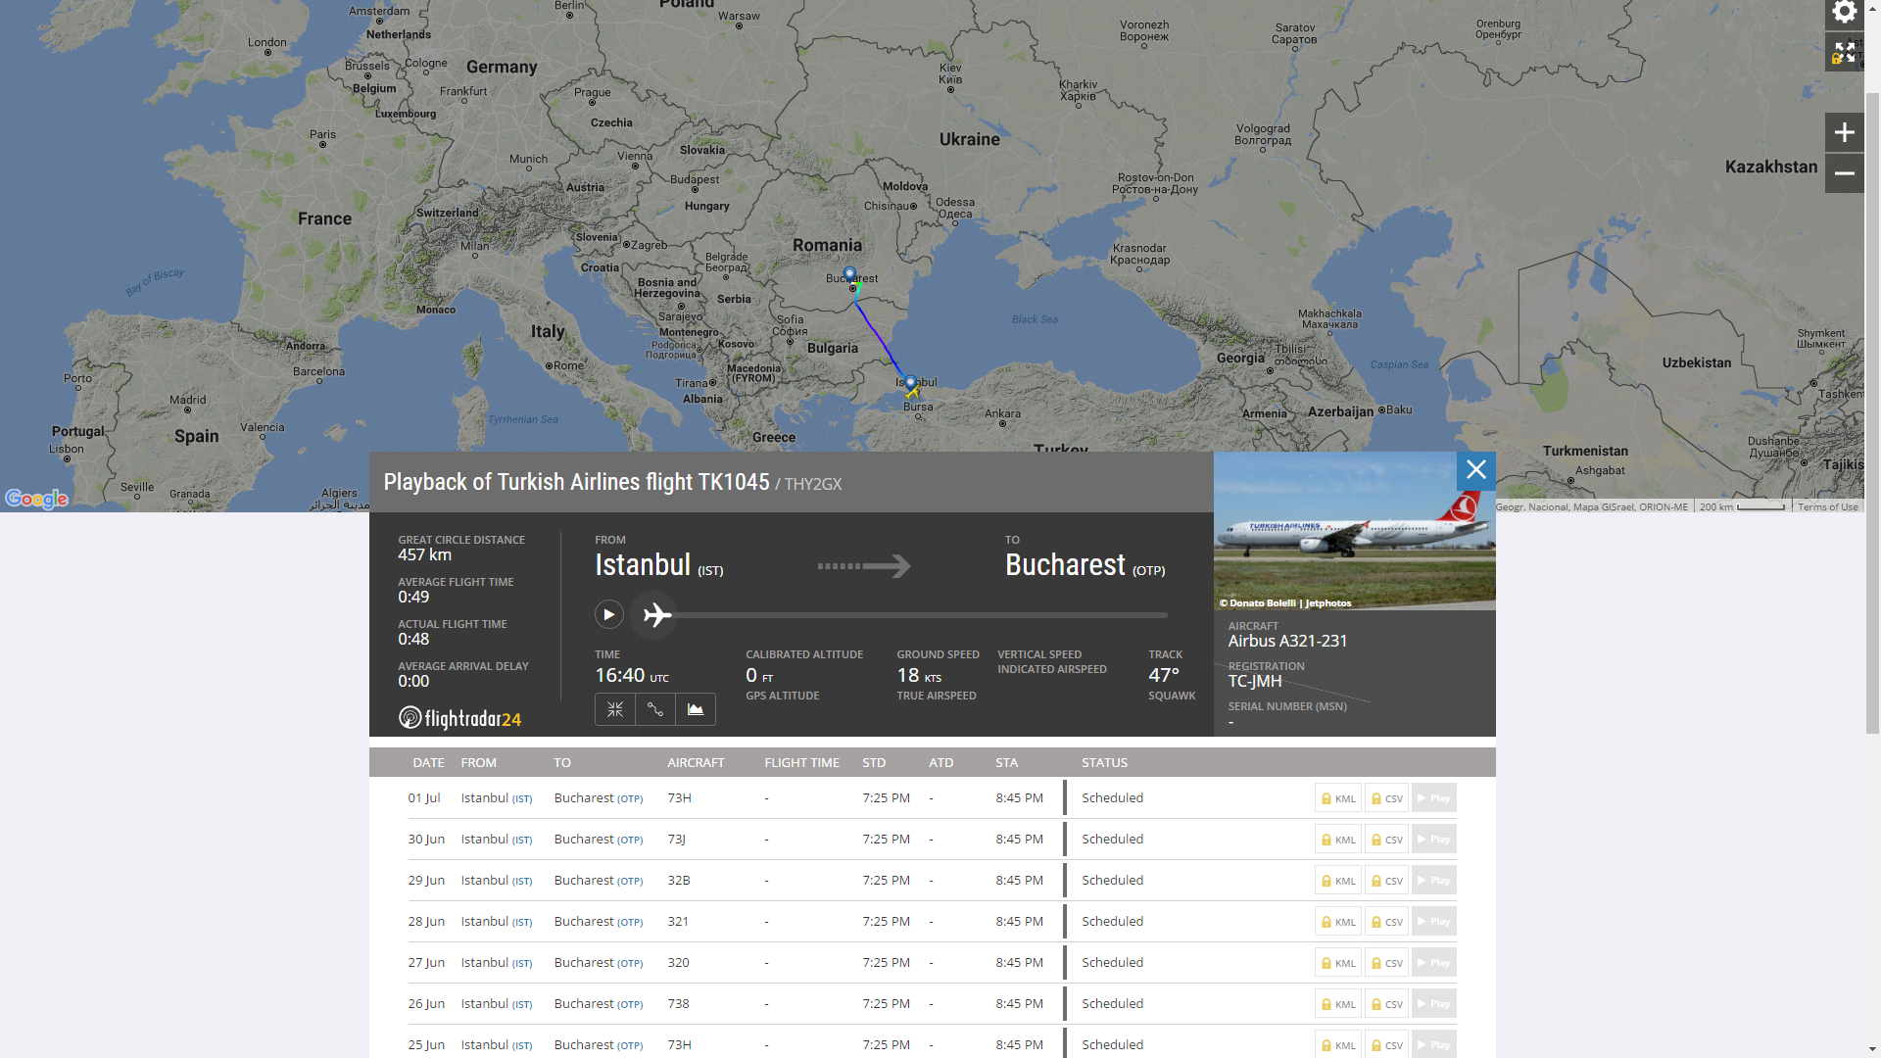
Task: Click the KML download for 01 Jul flight
Action: pos(1337,798)
